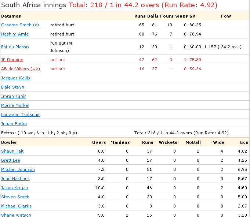
Task: Click the South Africa innings total heading
Action: [109, 5]
